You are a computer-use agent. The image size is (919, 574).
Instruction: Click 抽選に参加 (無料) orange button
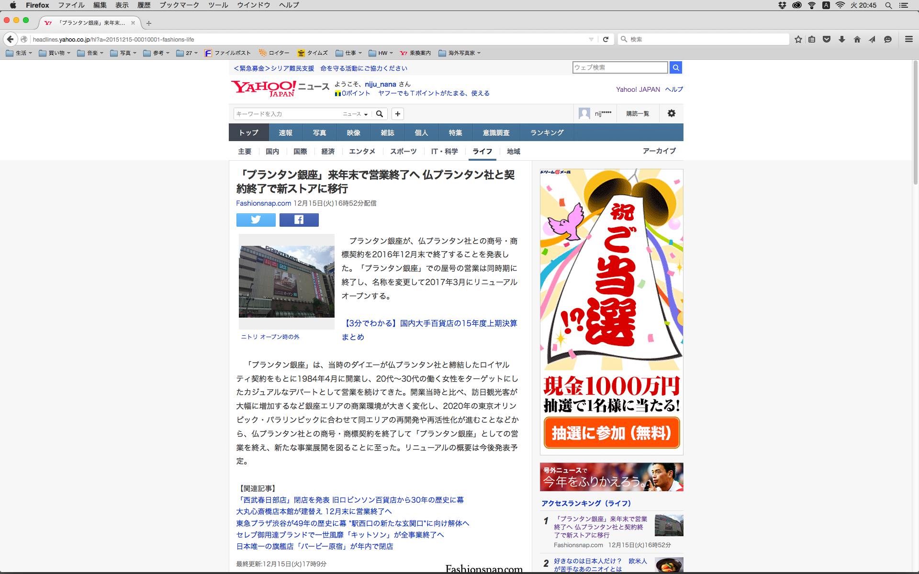pyautogui.click(x=611, y=432)
